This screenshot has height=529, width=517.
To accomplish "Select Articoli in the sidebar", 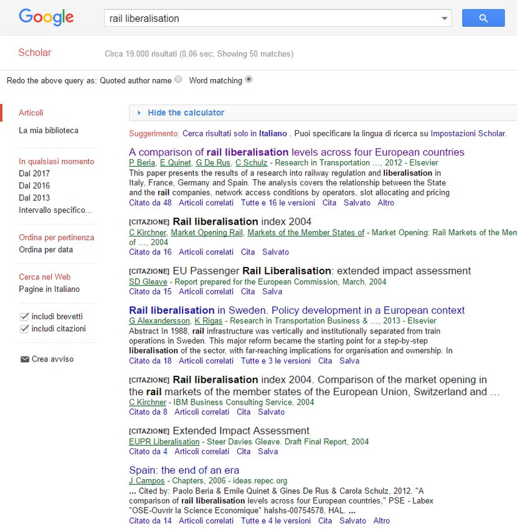I will 31,113.
